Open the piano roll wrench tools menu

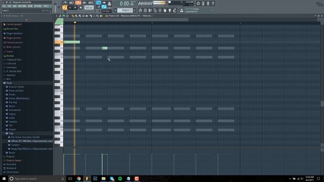[x=60, y=16]
